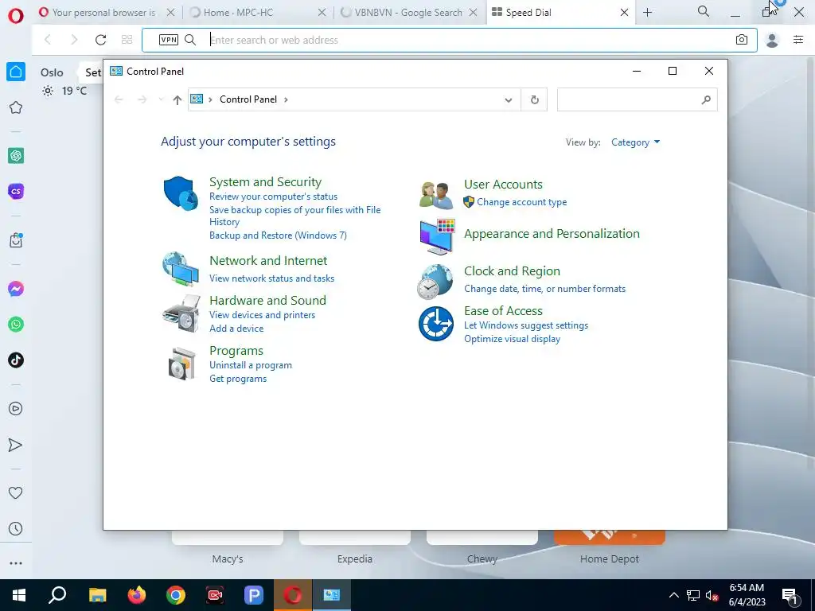Open User Accounts people icon
The width and height of the screenshot is (815, 611).
pyautogui.click(x=435, y=196)
